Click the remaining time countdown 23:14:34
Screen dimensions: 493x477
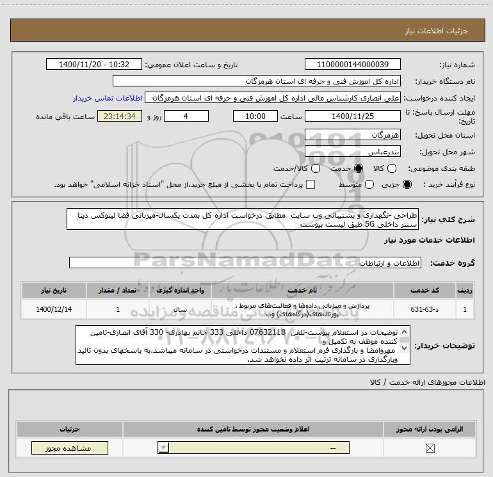[120, 117]
